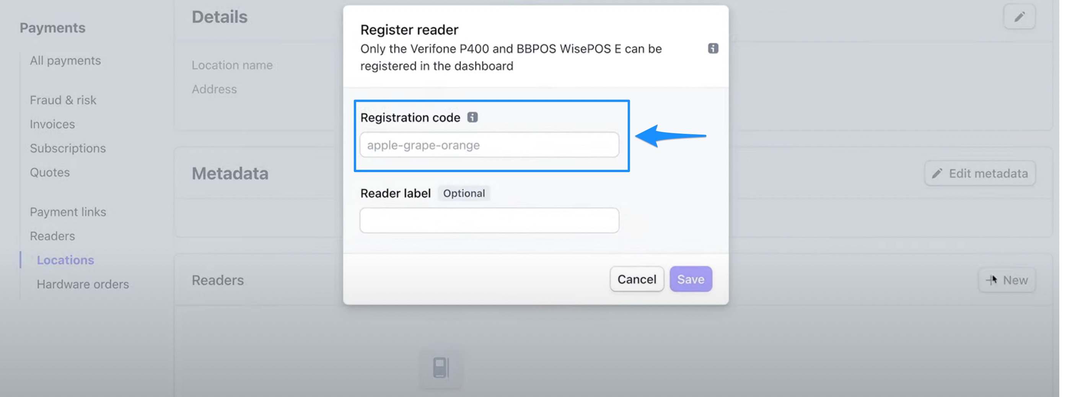The image size is (1075, 397).
Task: Click the pencil edit icon for Details
Action: click(x=1020, y=16)
